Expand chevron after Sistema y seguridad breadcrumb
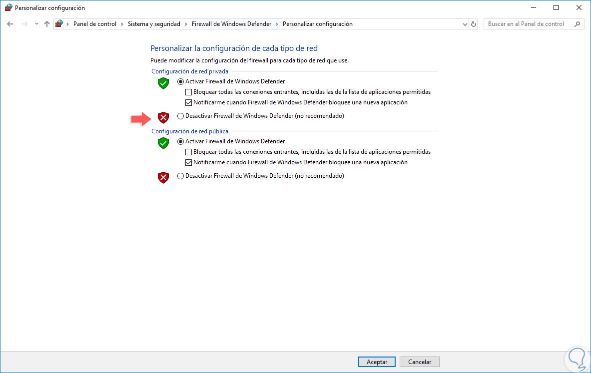This screenshot has height=373, width=591. click(x=186, y=24)
